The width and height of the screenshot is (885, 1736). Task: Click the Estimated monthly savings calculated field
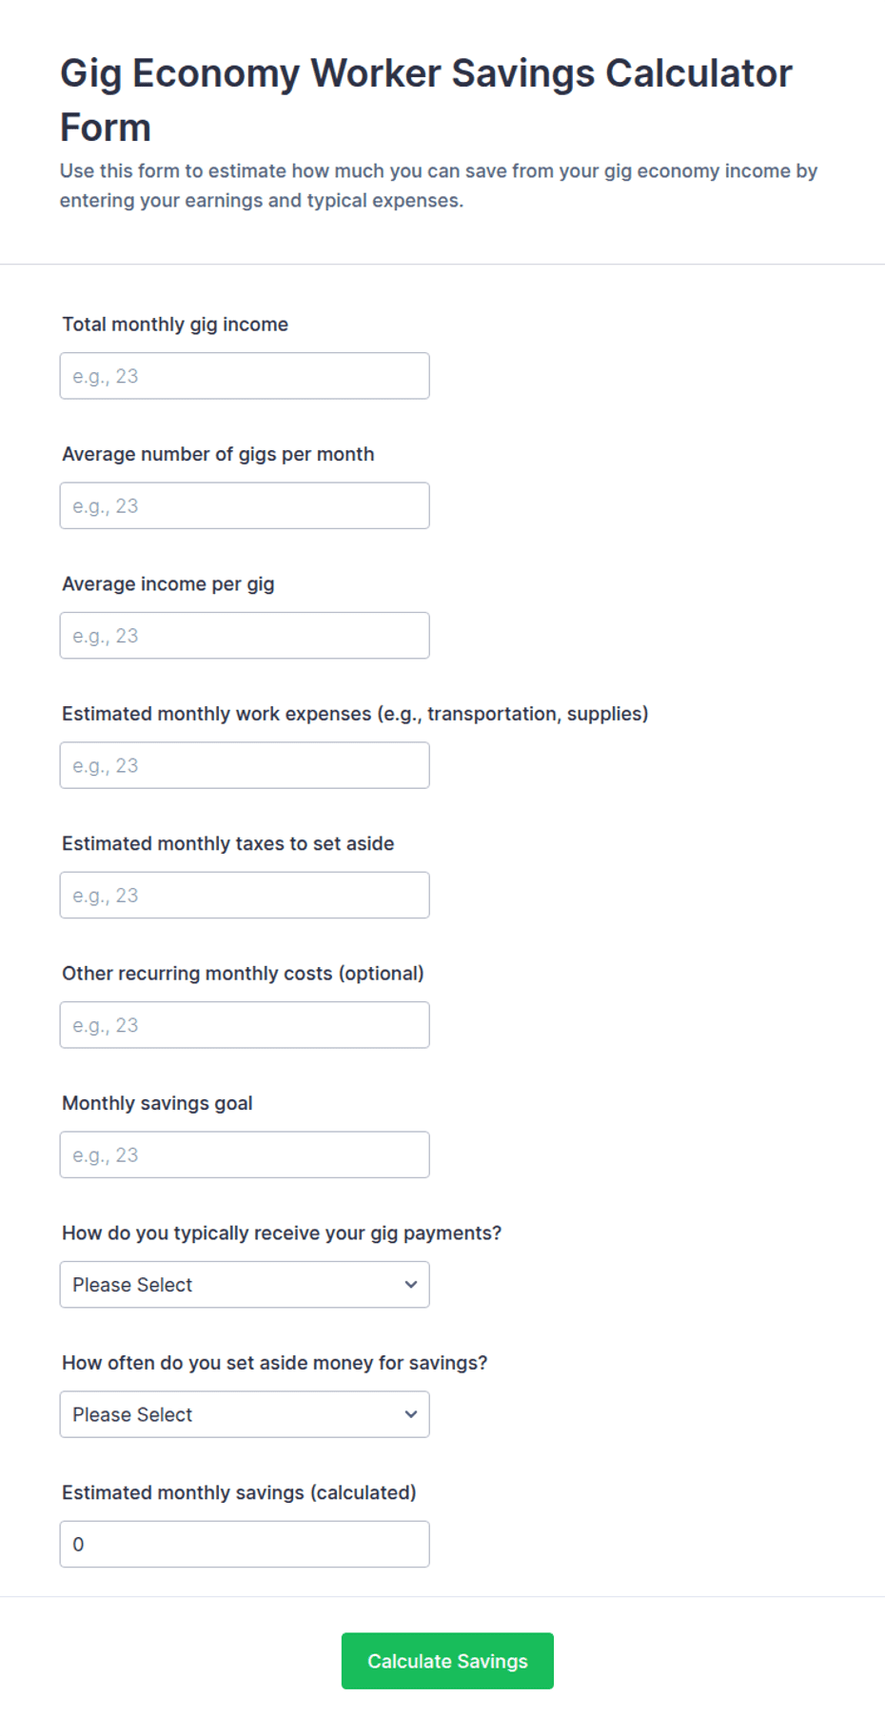245,1544
